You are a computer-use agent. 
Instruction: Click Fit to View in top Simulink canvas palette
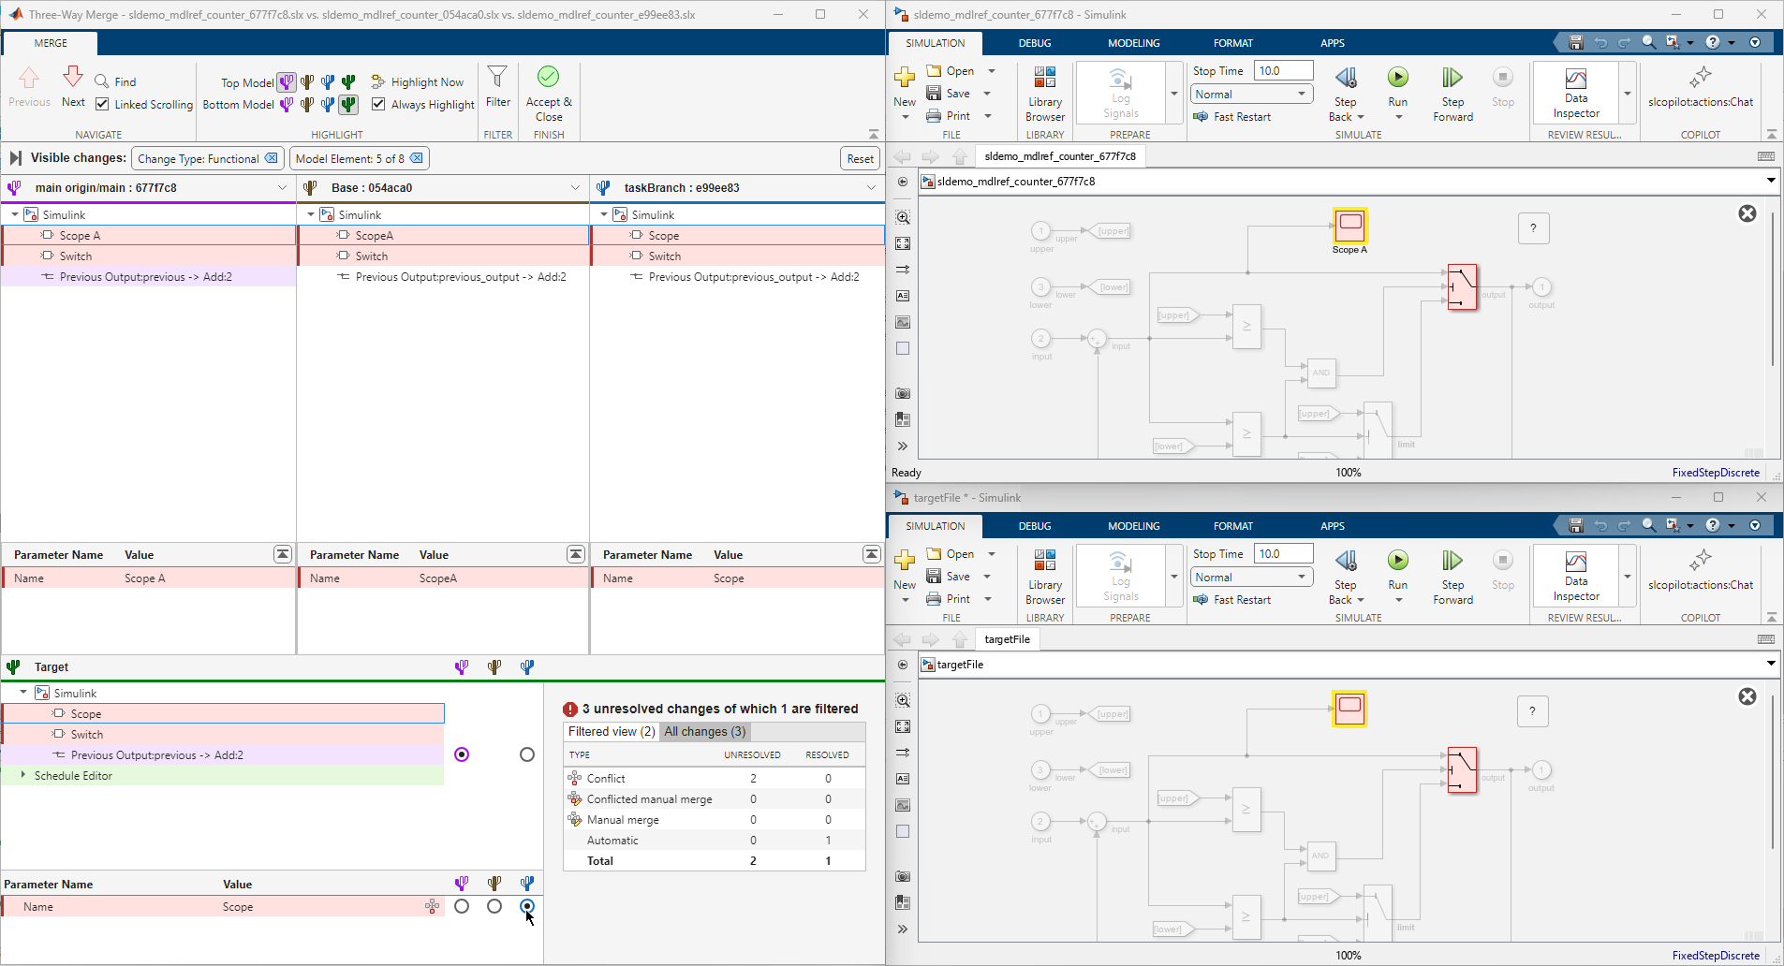coord(903,243)
